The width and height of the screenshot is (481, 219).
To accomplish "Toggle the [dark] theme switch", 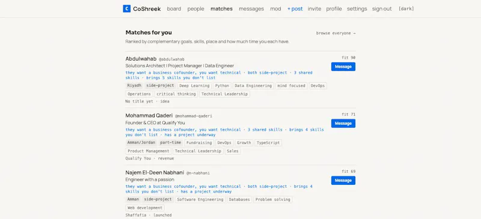I will point(406,9).
